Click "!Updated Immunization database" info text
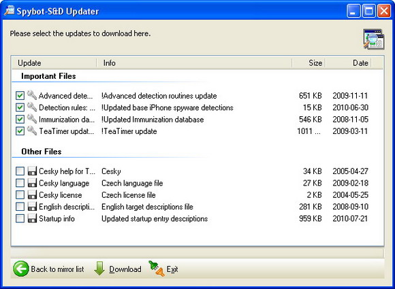This screenshot has width=395, height=289. [153, 120]
